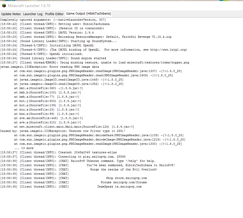243x218 pixels.
Task: Select the 'Shop store.saicopvp.com' chat line
Action: click(x=74, y=178)
